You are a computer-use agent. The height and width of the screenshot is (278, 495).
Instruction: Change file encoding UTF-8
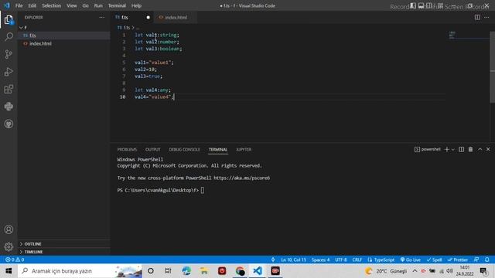[x=340, y=259]
